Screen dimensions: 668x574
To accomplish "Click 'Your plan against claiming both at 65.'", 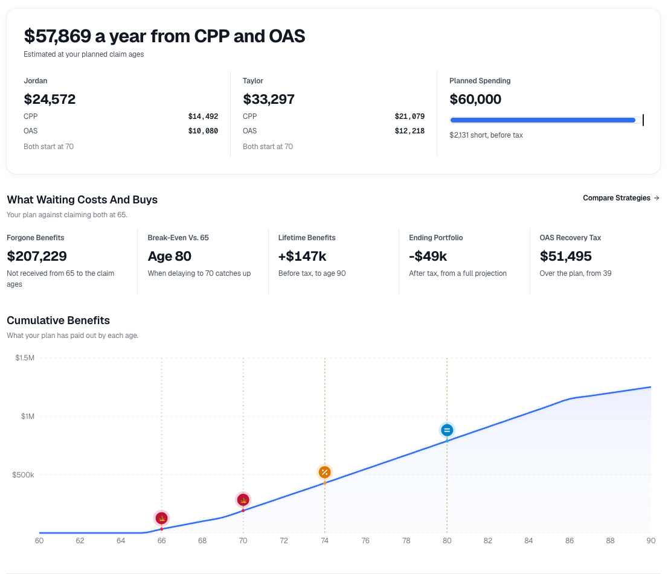I will point(67,215).
